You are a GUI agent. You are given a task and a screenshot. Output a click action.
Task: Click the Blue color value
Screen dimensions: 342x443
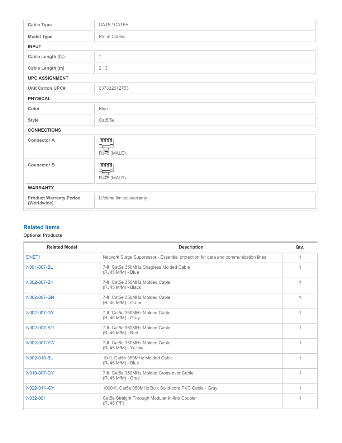(103, 109)
